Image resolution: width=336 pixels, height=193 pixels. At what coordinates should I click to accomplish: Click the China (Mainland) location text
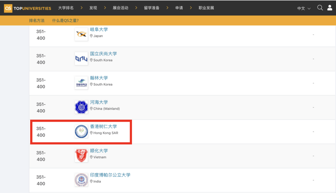click(106, 109)
